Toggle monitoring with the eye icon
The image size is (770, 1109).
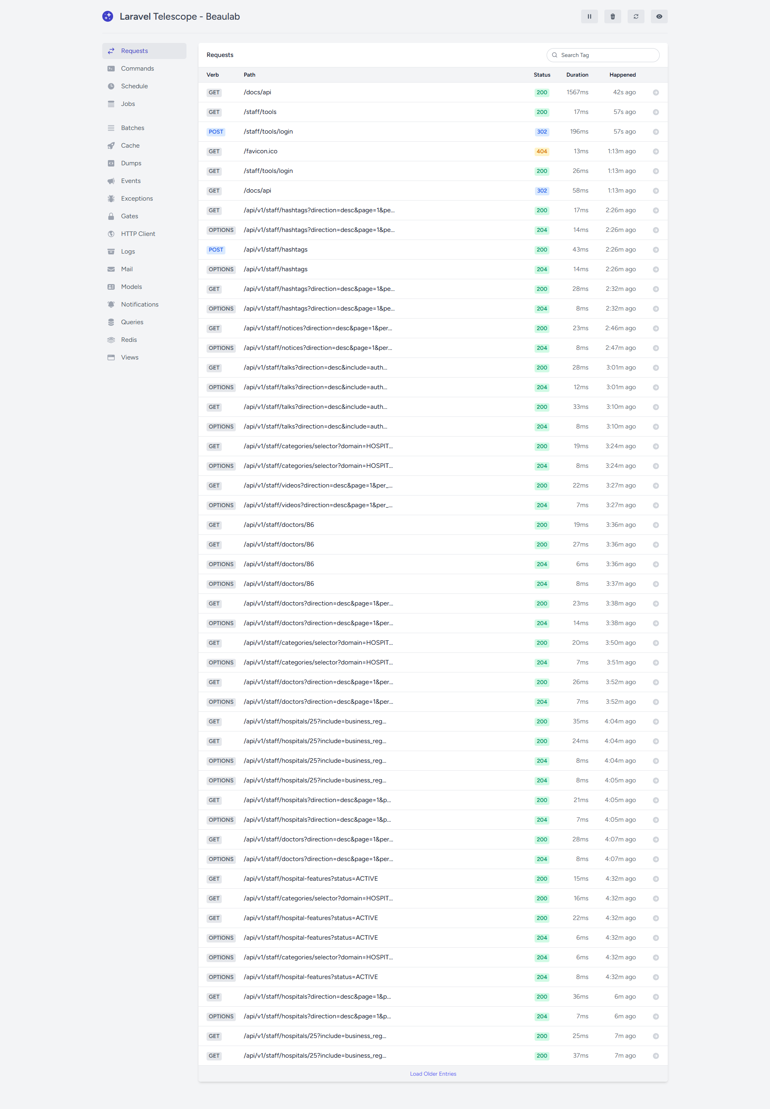tap(659, 16)
